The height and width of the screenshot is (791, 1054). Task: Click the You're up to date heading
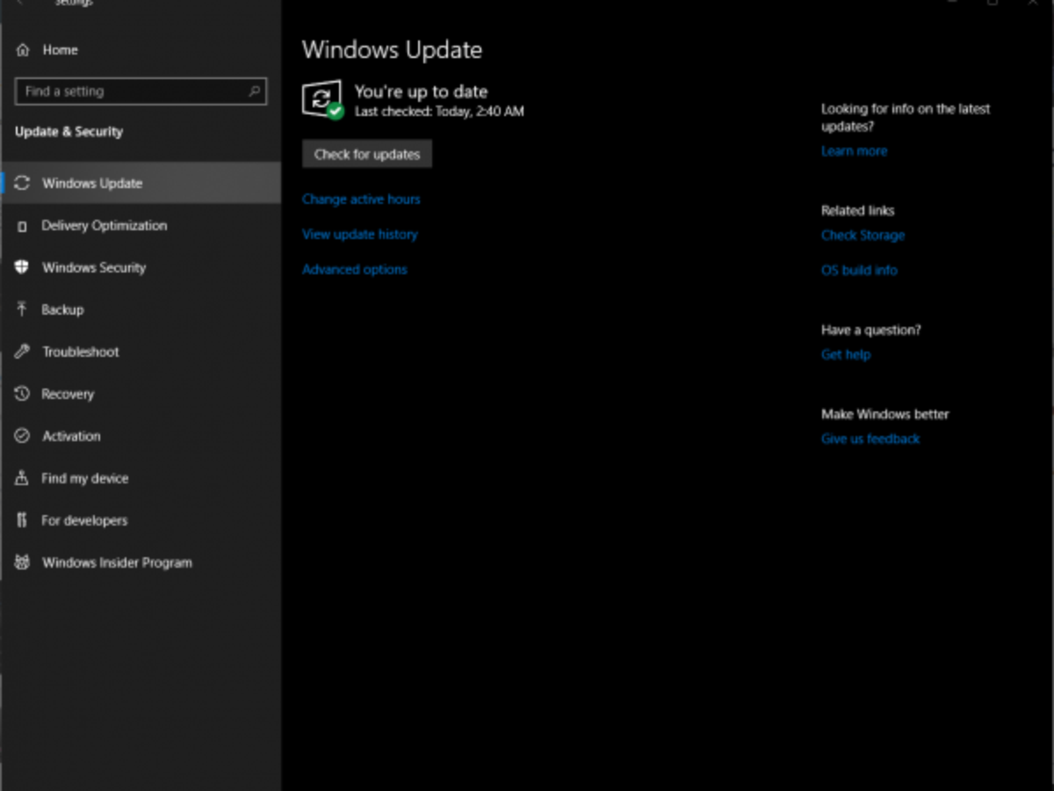421,91
